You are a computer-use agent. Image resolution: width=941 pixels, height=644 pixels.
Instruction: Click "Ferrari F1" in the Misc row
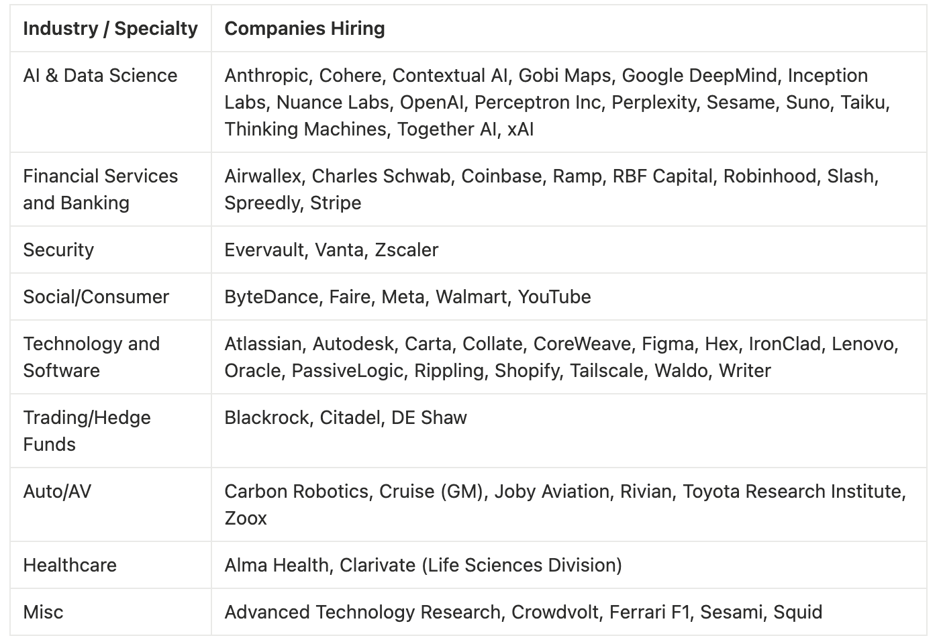[x=650, y=612]
